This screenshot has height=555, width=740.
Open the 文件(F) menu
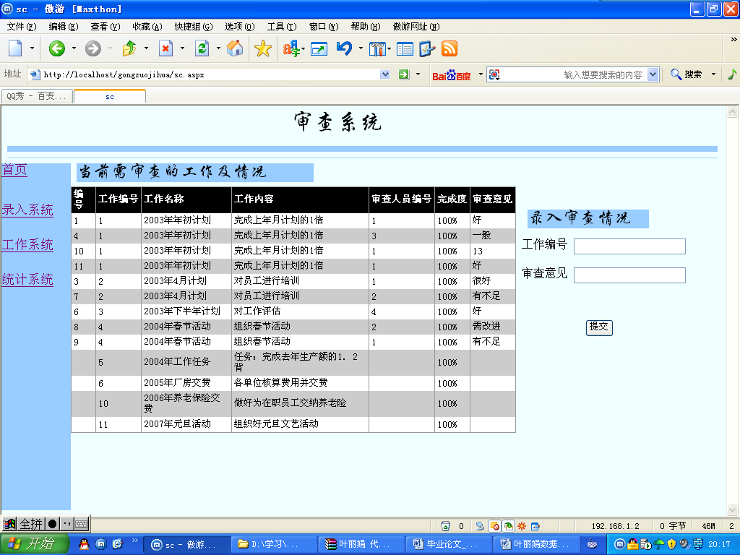click(21, 27)
